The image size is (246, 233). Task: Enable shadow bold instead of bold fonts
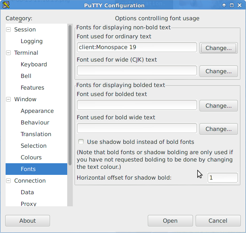(81, 142)
